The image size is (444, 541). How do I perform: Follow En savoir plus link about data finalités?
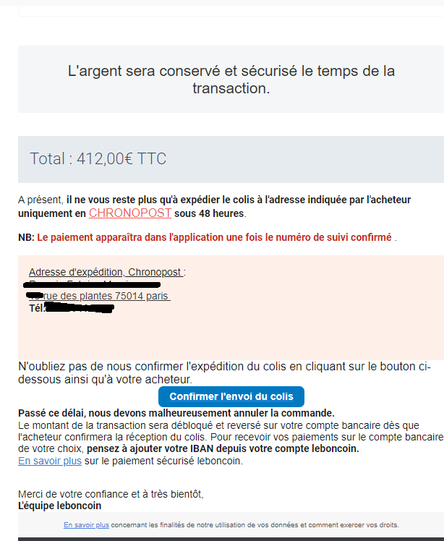(86, 525)
